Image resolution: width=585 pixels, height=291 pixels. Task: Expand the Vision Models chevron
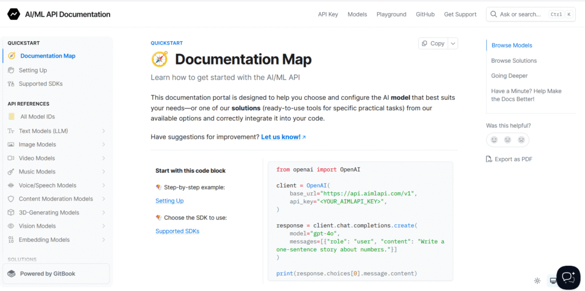point(103,226)
